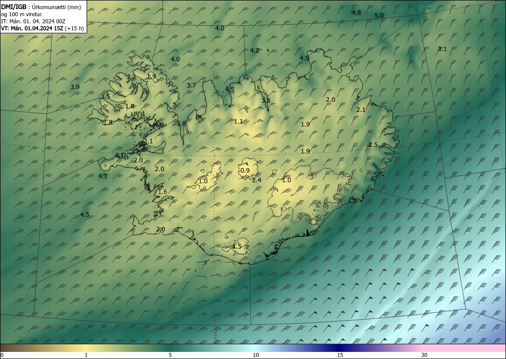Click the colorbar tick label '15'
Viewport: 506px width, 359px height.
(340, 355)
